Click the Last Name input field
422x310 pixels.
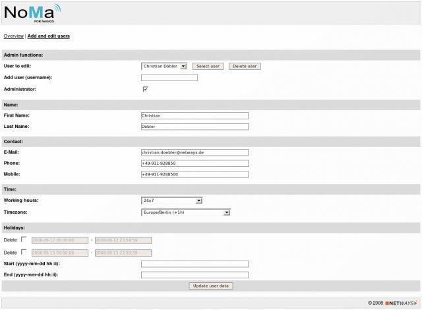[x=195, y=127]
